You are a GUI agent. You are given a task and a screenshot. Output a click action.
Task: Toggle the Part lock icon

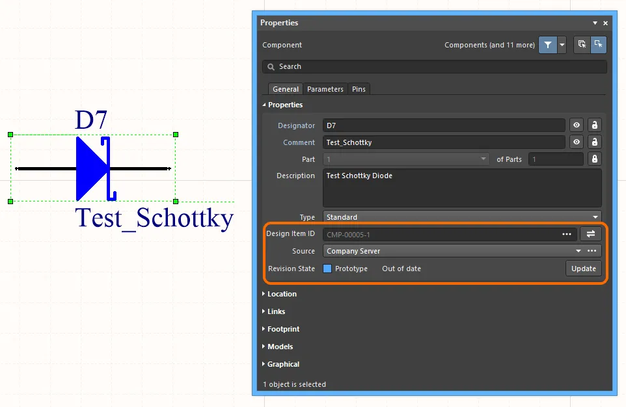coord(595,159)
